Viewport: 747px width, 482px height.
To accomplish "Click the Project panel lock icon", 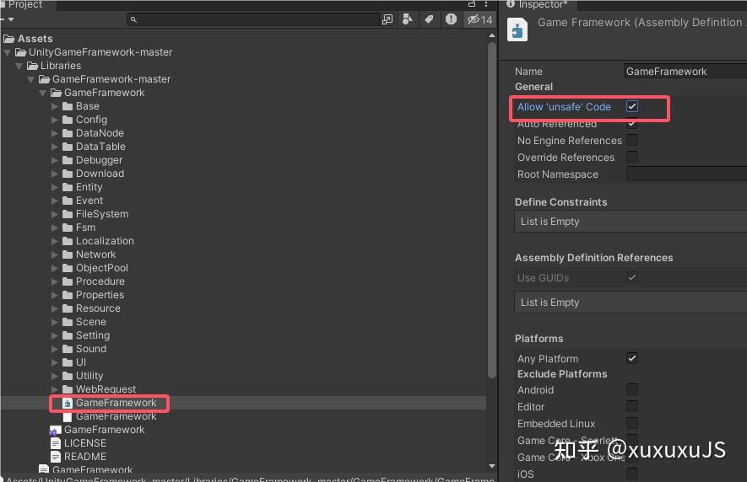I will point(472,4).
